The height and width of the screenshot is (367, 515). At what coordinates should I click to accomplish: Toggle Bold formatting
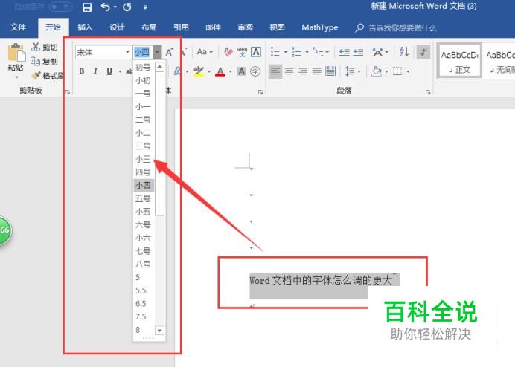tap(82, 71)
